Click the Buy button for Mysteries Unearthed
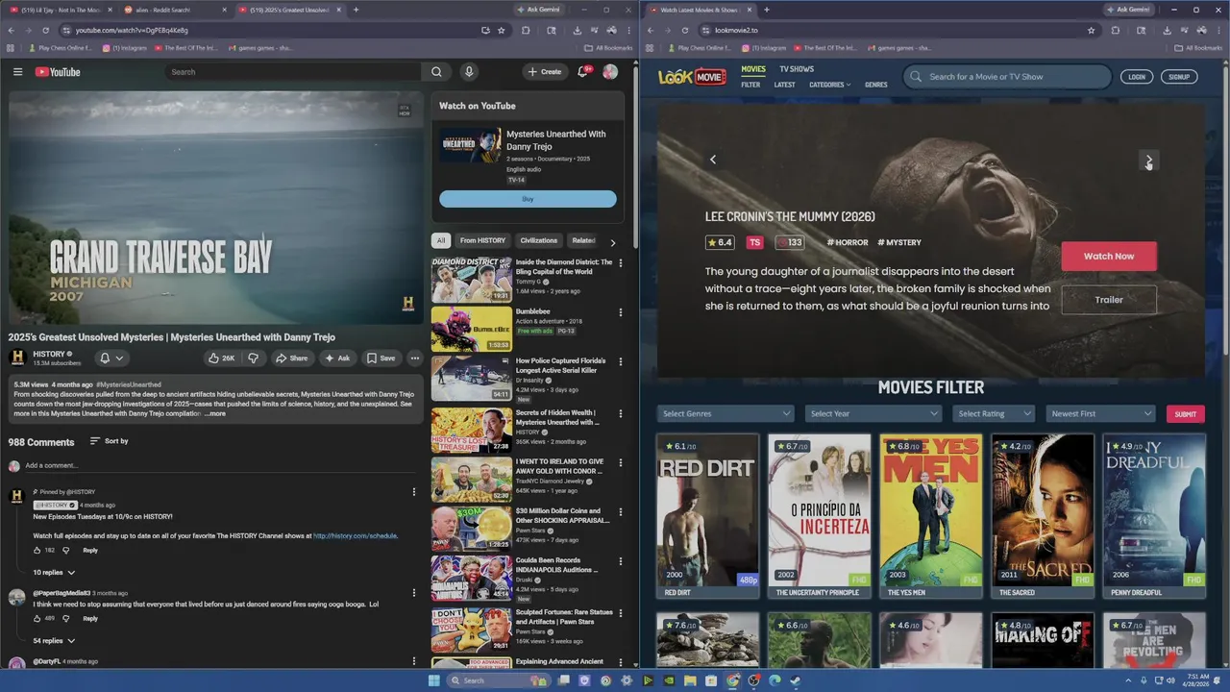 click(528, 199)
